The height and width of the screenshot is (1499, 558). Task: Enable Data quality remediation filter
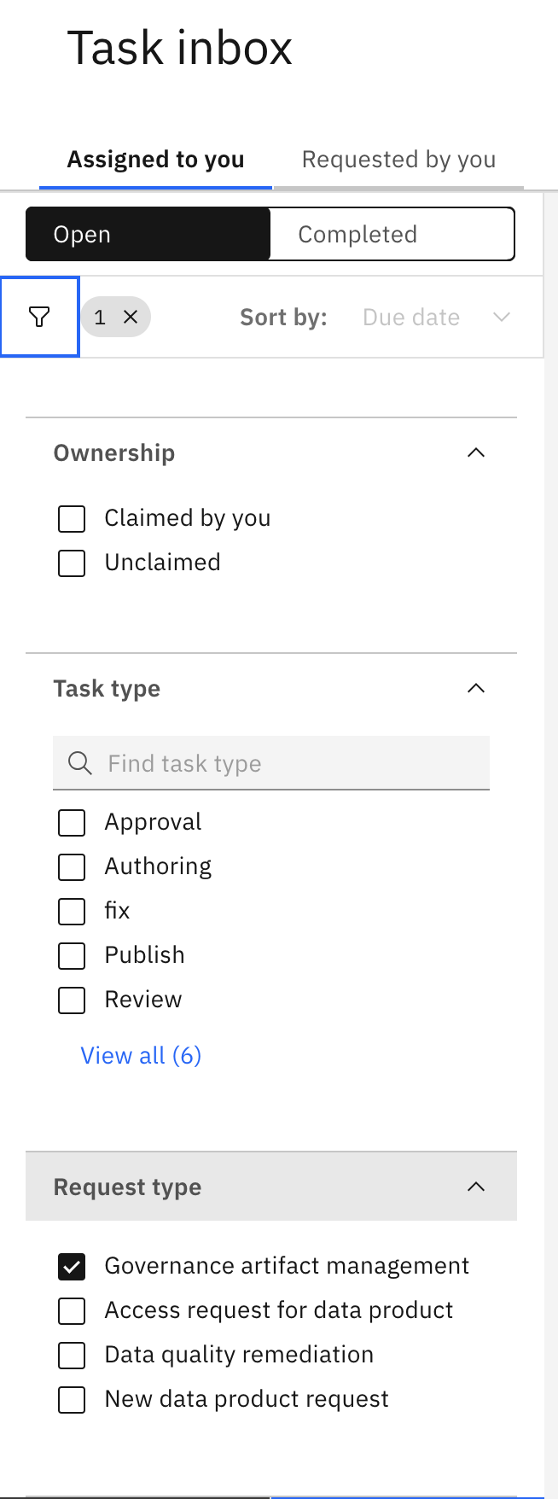pyautogui.click(x=72, y=1355)
